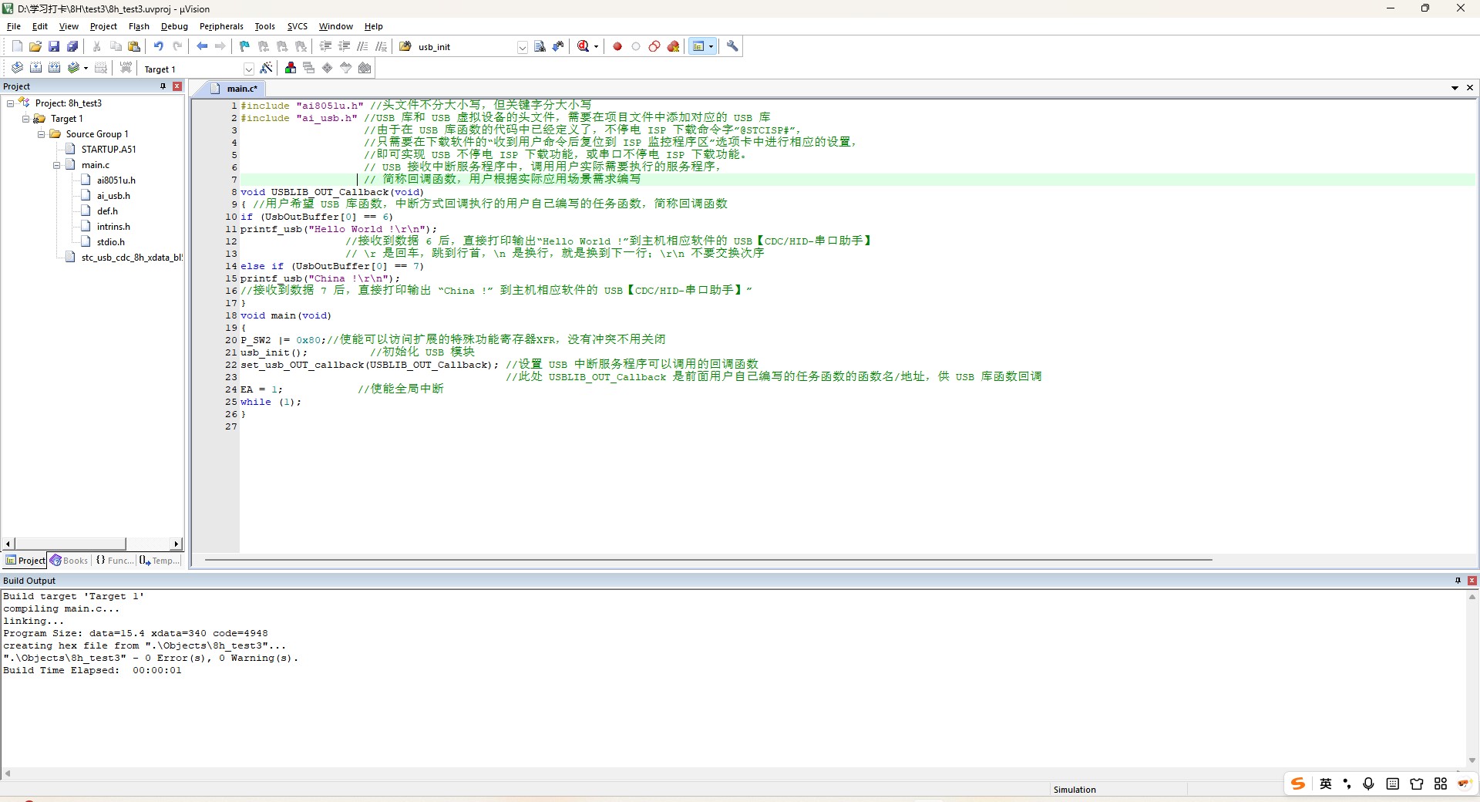Rebuild all target files

54,68
